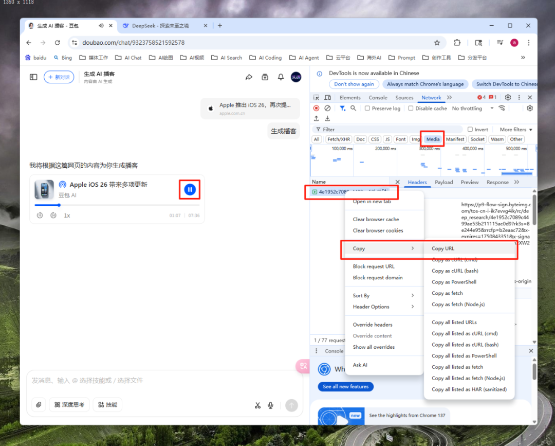Click the scissors icon in chat input
This screenshot has height=446, width=555.
[257, 405]
